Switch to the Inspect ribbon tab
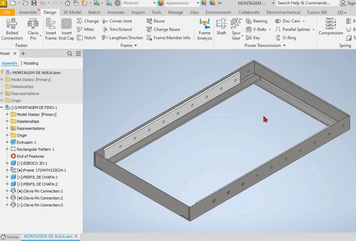 (138, 12)
